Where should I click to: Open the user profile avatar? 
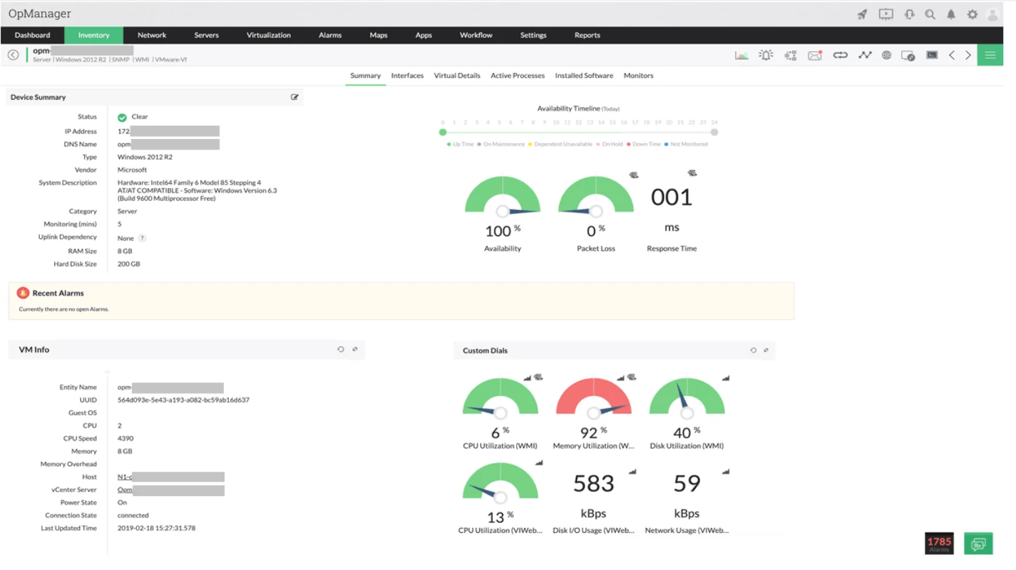[993, 14]
